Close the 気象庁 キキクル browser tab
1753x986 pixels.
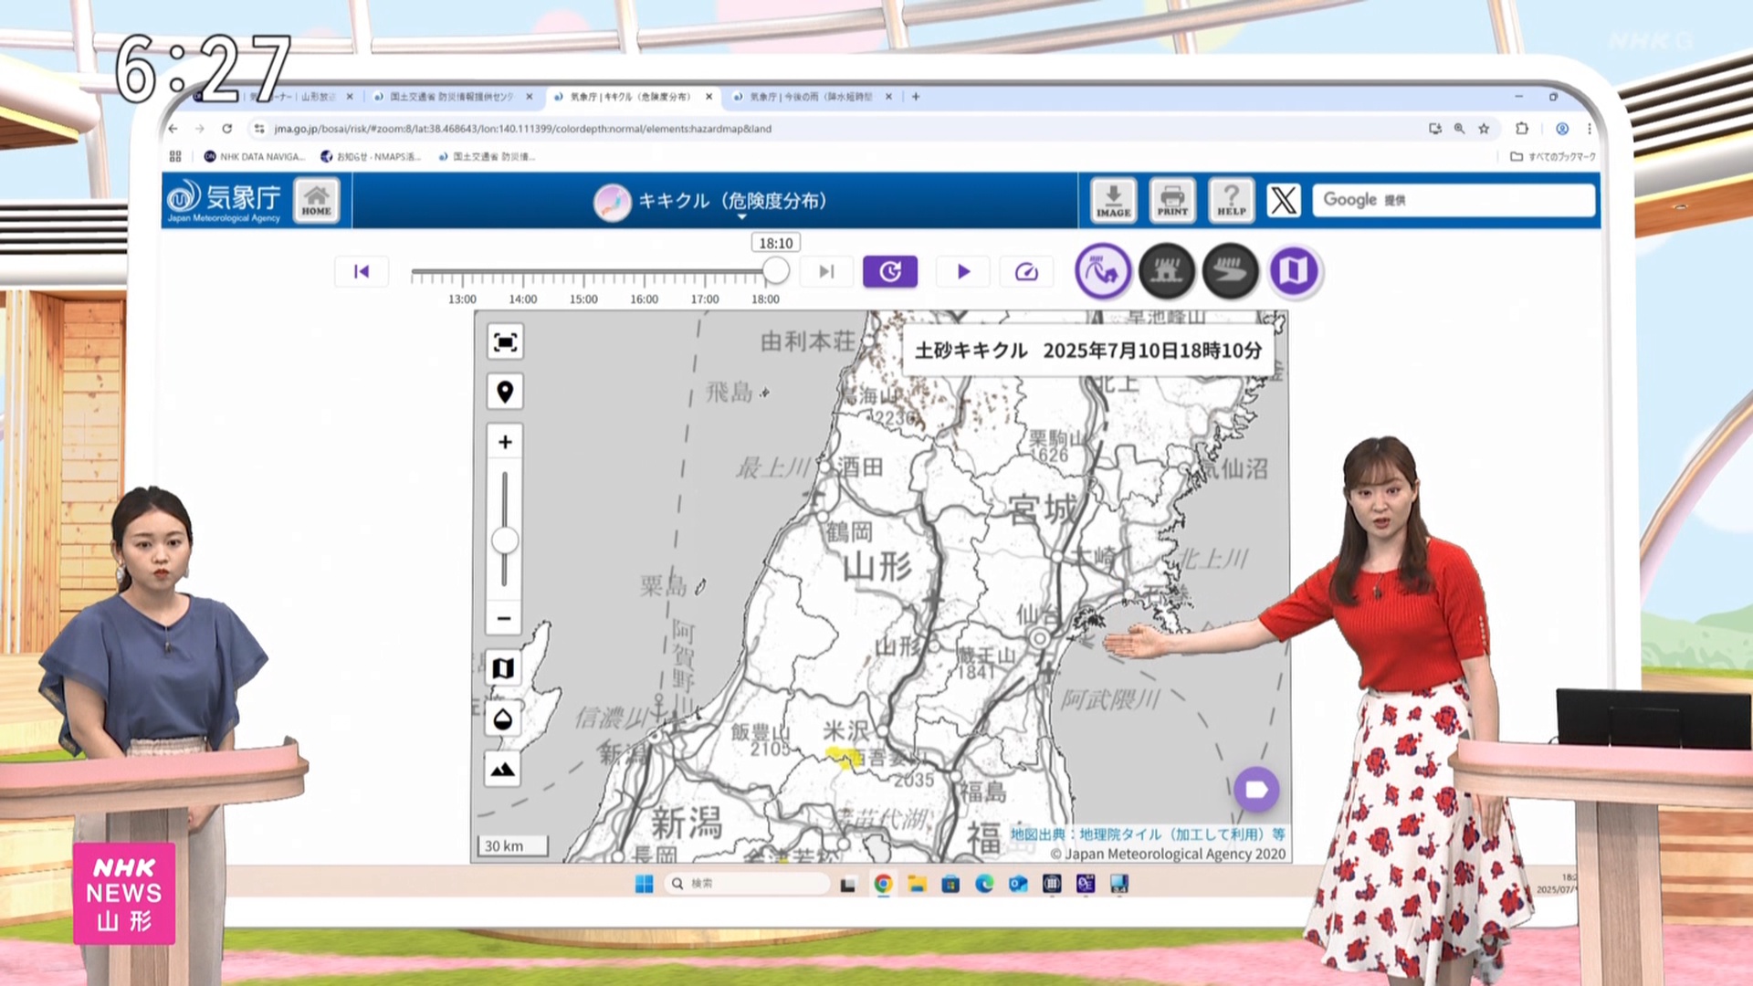[x=709, y=97]
